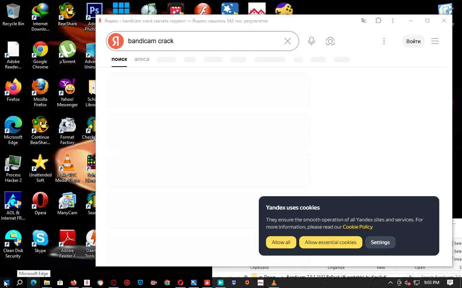The image size is (462, 288).
Task: Open Windows search from the taskbar
Action: 20,283
